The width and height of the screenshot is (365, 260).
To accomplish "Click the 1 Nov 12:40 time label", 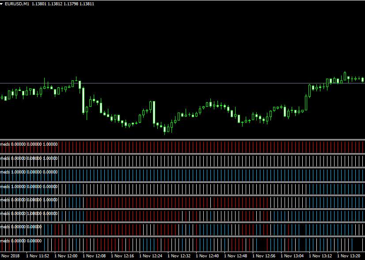I will pyautogui.click(x=207, y=256).
